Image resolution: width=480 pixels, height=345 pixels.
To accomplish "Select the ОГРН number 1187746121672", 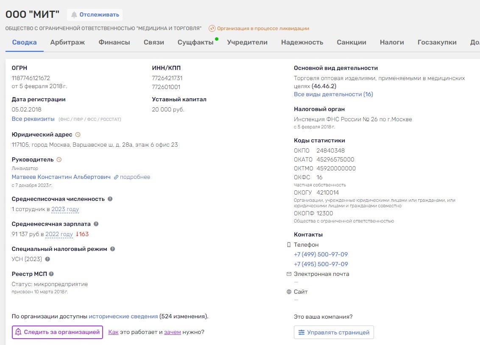I will tap(31, 78).
